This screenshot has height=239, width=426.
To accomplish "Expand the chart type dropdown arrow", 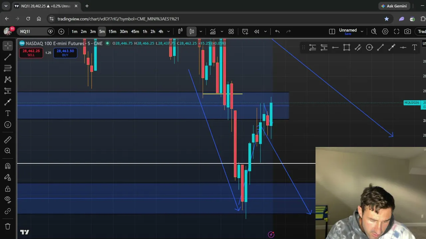I will click(x=201, y=32).
